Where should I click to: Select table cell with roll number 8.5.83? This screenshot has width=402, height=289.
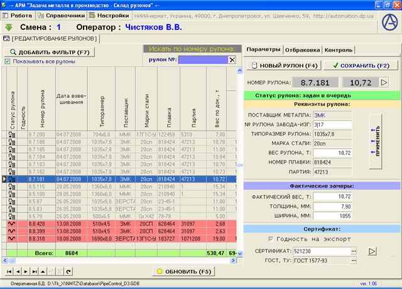pos(42,209)
